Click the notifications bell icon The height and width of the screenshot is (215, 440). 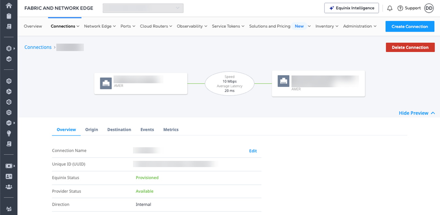(390, 8)
